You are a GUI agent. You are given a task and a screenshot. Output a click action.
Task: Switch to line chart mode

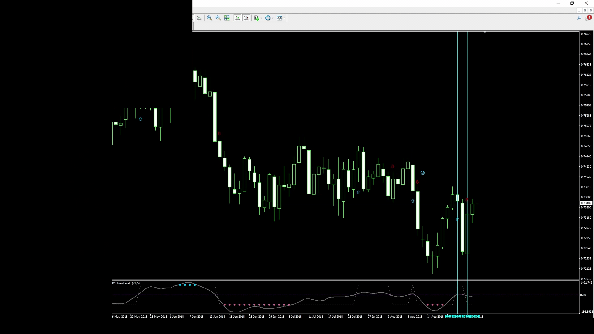pos(199,18)
